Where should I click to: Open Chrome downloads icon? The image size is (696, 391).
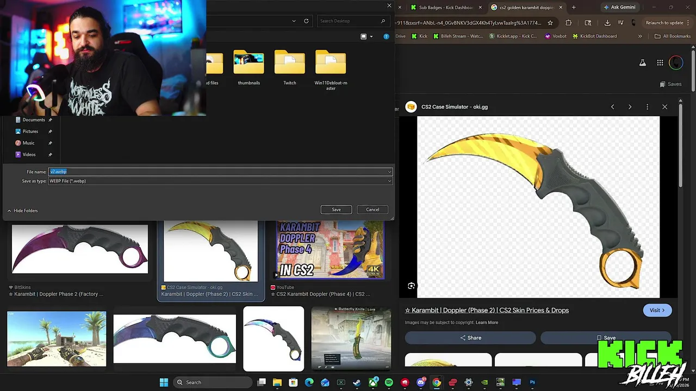coord(607,23)
